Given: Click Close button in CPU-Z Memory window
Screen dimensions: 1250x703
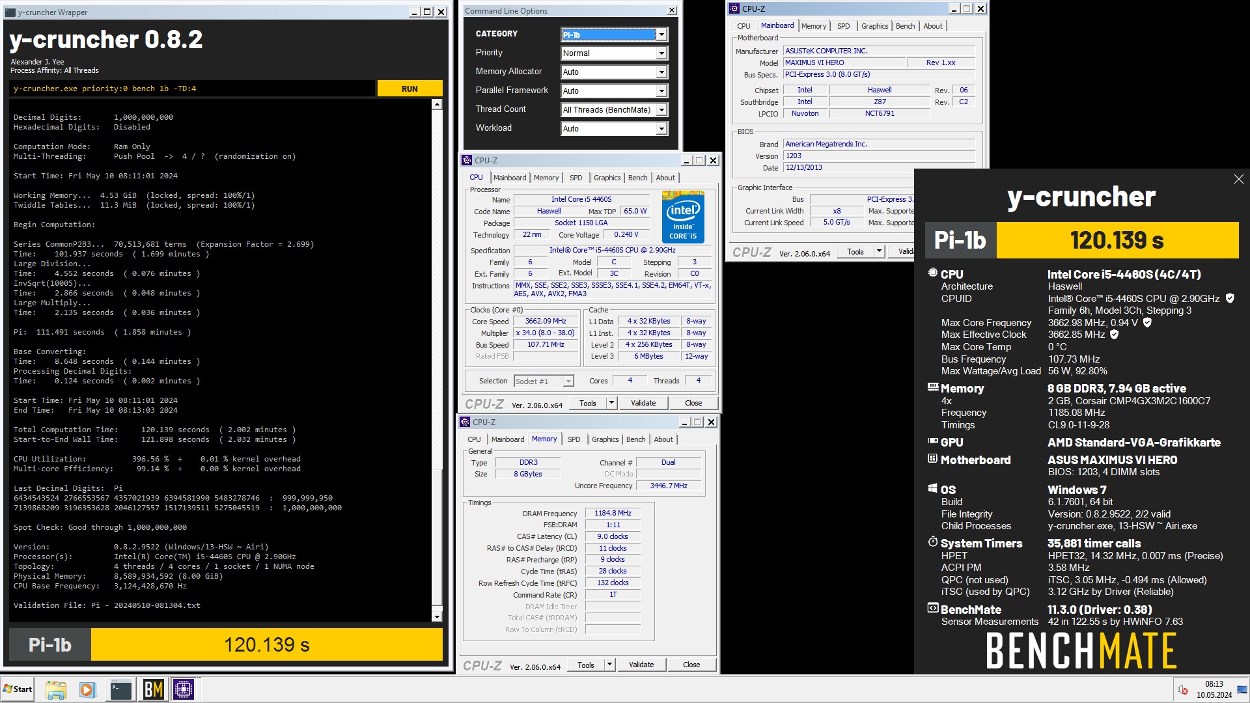Looking at the screenshot, I should (691, 665).
